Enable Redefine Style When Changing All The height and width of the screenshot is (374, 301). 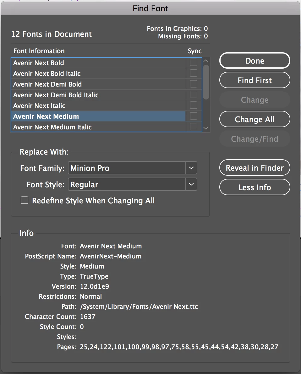(x=25, y=200)
